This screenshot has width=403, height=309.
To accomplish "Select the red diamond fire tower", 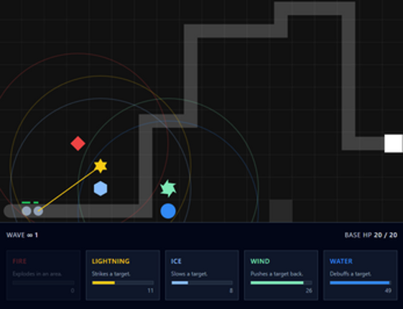I will pos(78,144).
